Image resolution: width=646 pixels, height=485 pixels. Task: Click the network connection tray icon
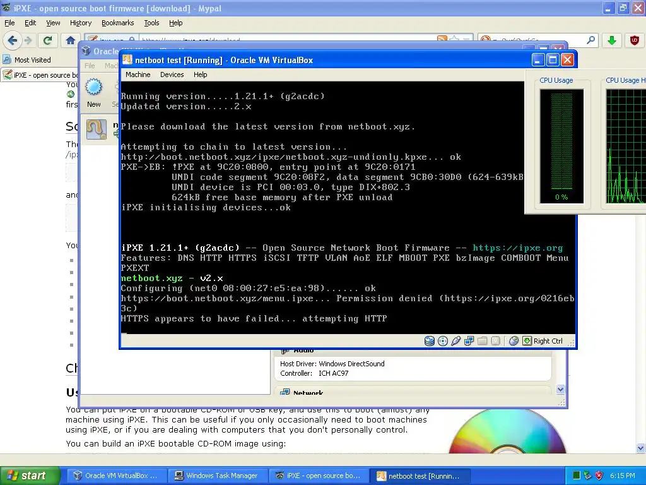coord(588,476)
